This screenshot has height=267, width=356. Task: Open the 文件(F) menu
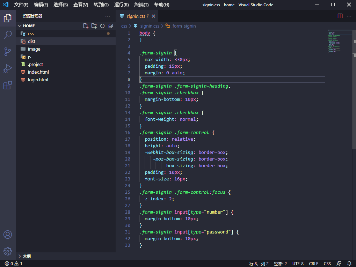[x=21, y=5]
